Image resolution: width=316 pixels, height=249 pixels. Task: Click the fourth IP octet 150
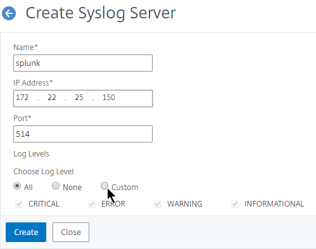pos(109,98)
